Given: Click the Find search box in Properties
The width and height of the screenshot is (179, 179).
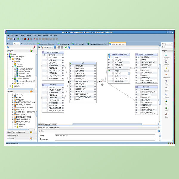Looking at the screenshot, I should 98,131.
